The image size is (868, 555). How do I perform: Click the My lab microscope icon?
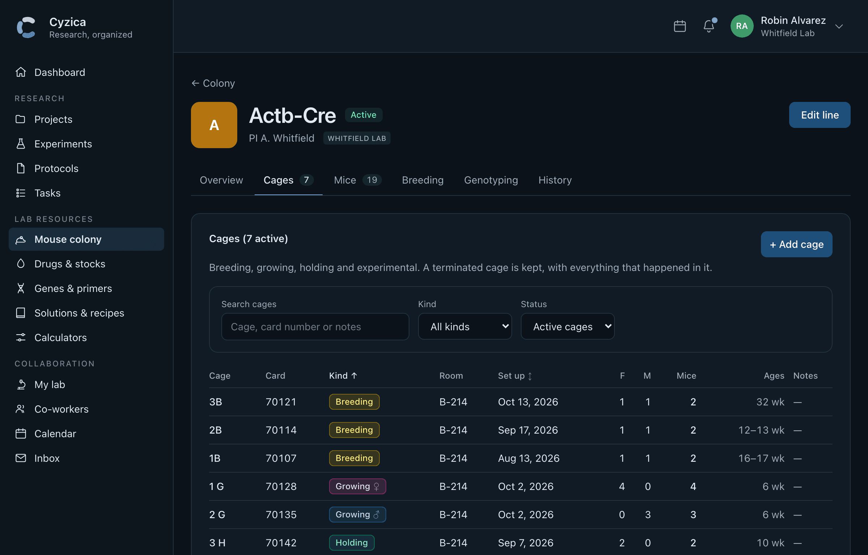(x=21, y=384)
